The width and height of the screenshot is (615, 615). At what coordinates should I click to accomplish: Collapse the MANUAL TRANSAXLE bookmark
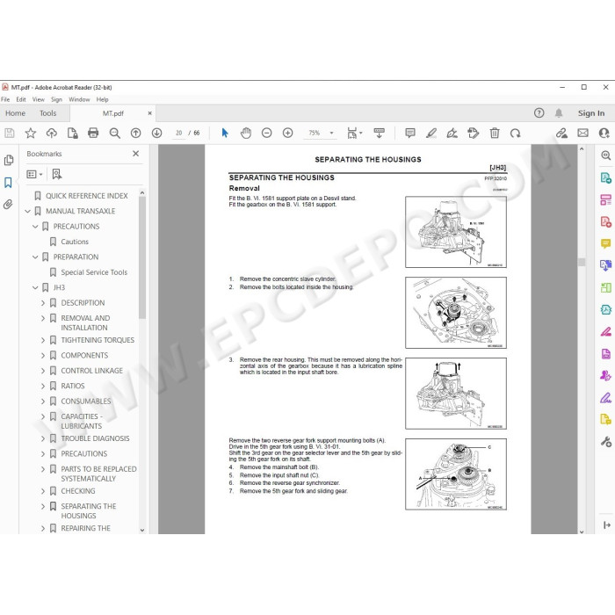coord(27,211)
